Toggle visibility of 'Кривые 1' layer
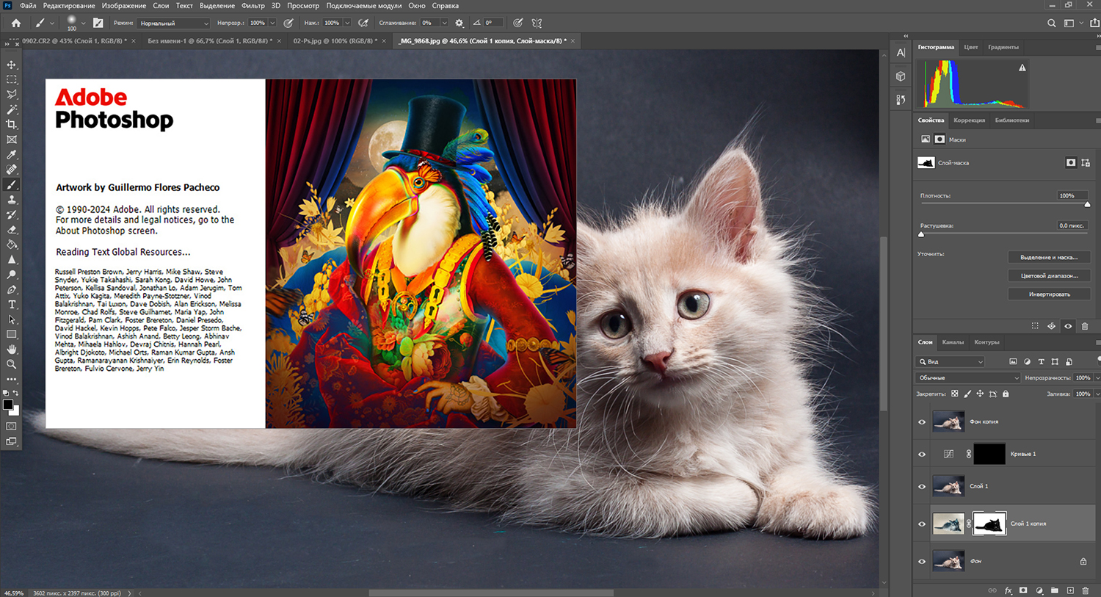 (x=922, y=455)
